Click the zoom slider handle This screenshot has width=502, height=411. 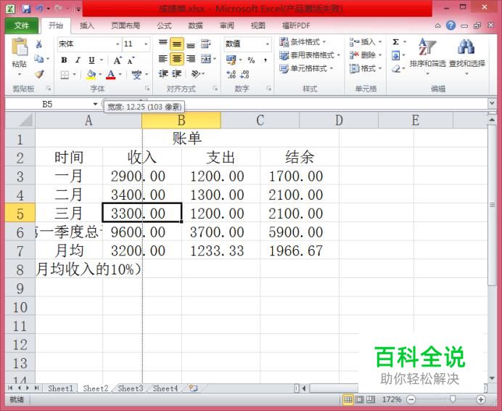(453, 399)
